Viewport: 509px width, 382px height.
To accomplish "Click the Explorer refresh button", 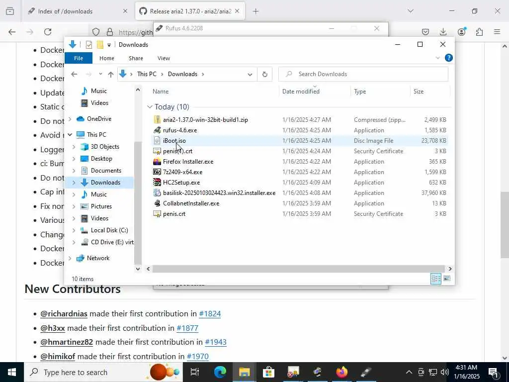I will (265, 74).
